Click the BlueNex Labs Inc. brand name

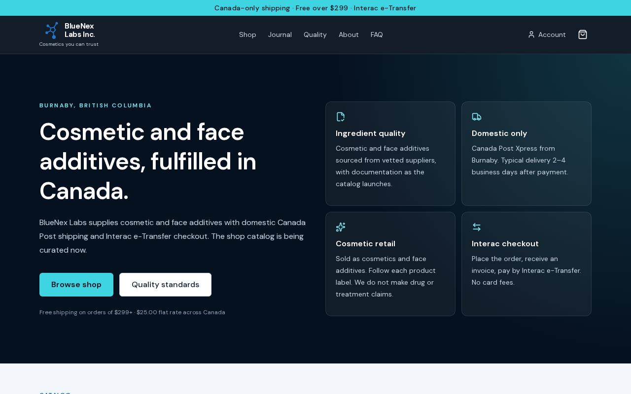[80, 30]
